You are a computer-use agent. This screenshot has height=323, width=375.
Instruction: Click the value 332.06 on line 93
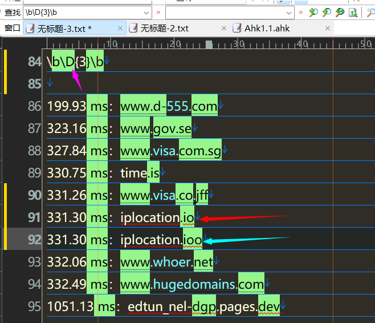pyautogui.click(x=67, y=262)
